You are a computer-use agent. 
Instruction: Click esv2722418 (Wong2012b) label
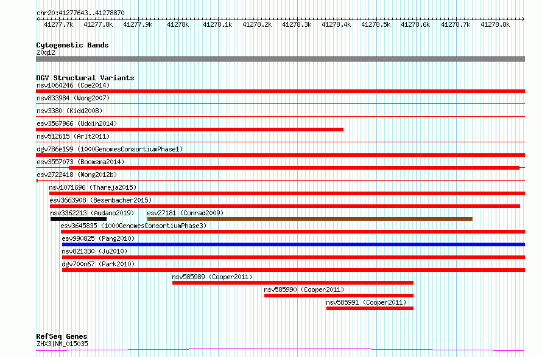coord(77,175)
